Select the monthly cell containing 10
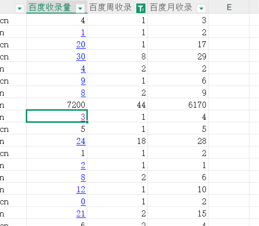Image resolution: width=259 pixels, height=226 pixels. point(178,189)
